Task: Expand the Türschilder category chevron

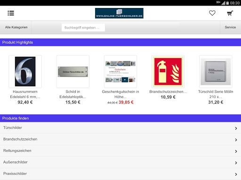Action: [x=236, y=128]
